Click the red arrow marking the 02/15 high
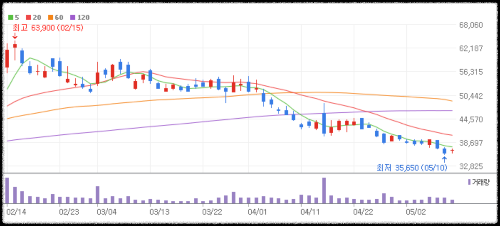This screenshot has height=226, width=500. pos(15,36)
